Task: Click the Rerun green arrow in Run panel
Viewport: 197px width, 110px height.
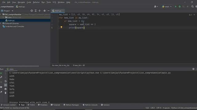Action: 1,73
